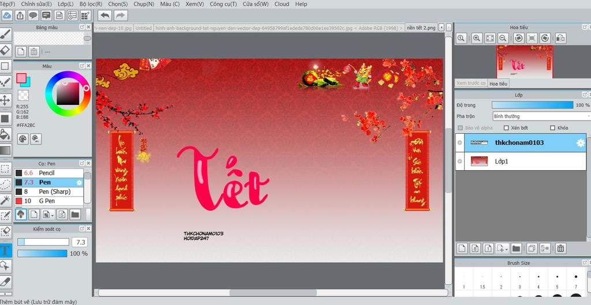Add new 1-bit layer in layer panel
591x305 pixels.
tap(488, 248)
